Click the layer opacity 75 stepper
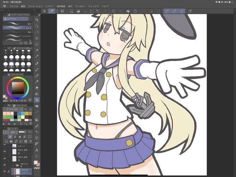This screenshot has width=236, height=177. tap(32, 132)
